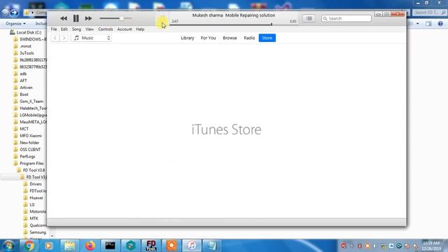Image resolution: width=448 pixels, height=252 pixels.
Task: Open the Windows Start button
Action: (x=8, y=246)
